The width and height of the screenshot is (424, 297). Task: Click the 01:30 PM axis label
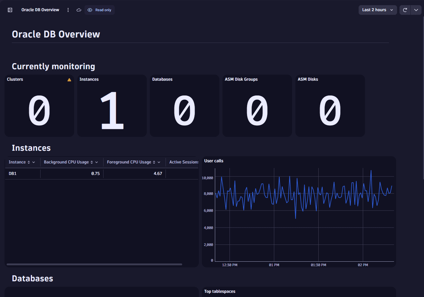click(x=318, y=265)
